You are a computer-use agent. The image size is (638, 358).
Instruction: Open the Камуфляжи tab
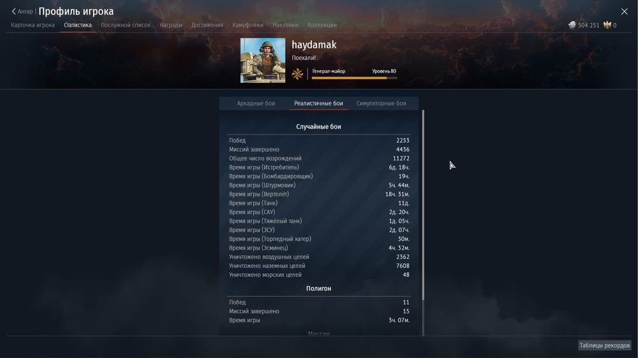pyautogui.click(x=248, y=25)
